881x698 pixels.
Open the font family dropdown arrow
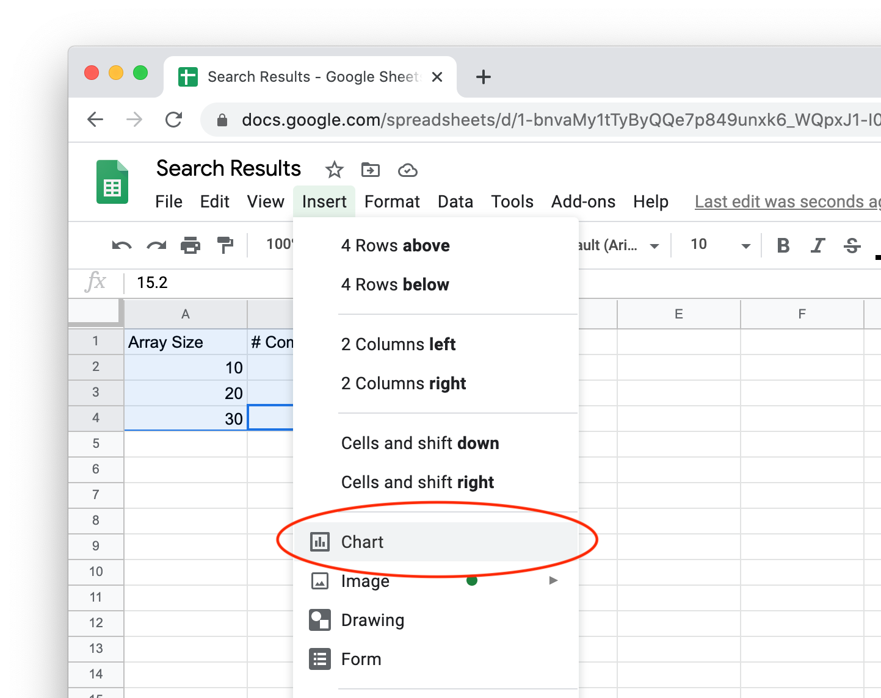654,246
